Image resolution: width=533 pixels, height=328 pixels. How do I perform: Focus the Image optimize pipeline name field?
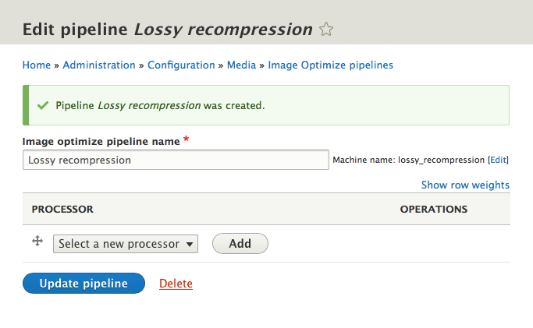176,160
